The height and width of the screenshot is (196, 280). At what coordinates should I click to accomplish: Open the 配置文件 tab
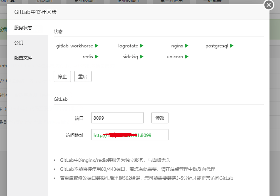click(27, 58)
